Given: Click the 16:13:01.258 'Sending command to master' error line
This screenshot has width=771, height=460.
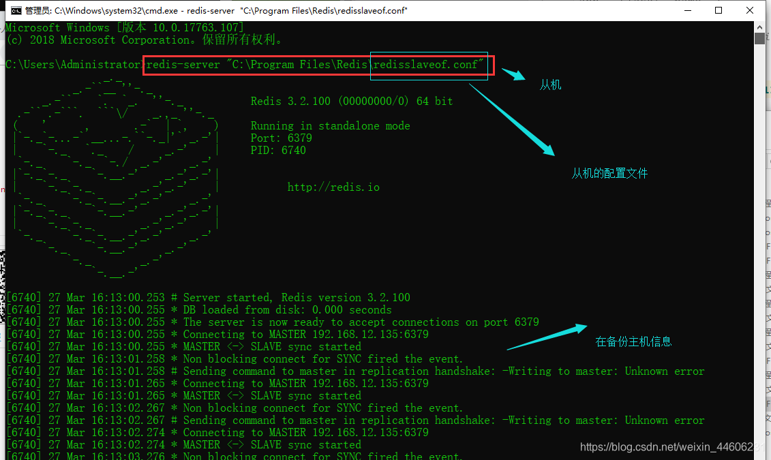Looking at the screenshot, I should [355, 371].
